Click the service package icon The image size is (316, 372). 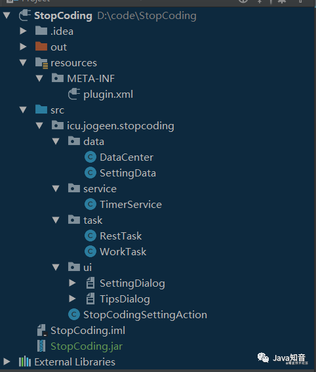pyautogui.click(x=74, y=188)
